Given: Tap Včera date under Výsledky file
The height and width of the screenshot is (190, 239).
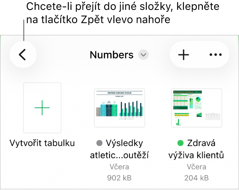Looking at the screenshot, I should (120, 167).
